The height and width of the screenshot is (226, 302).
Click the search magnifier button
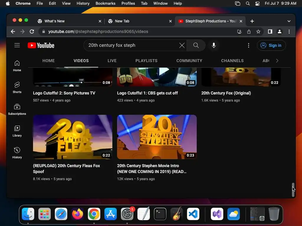pos(196,45)
